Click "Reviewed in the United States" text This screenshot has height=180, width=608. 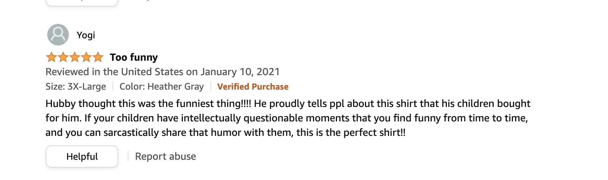coord(115,72)
